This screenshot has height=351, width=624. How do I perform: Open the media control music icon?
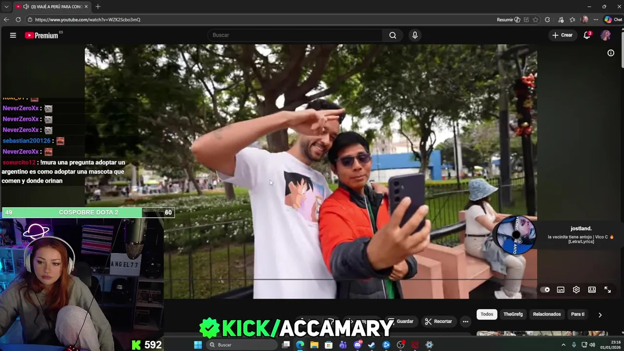coord(561,19)
